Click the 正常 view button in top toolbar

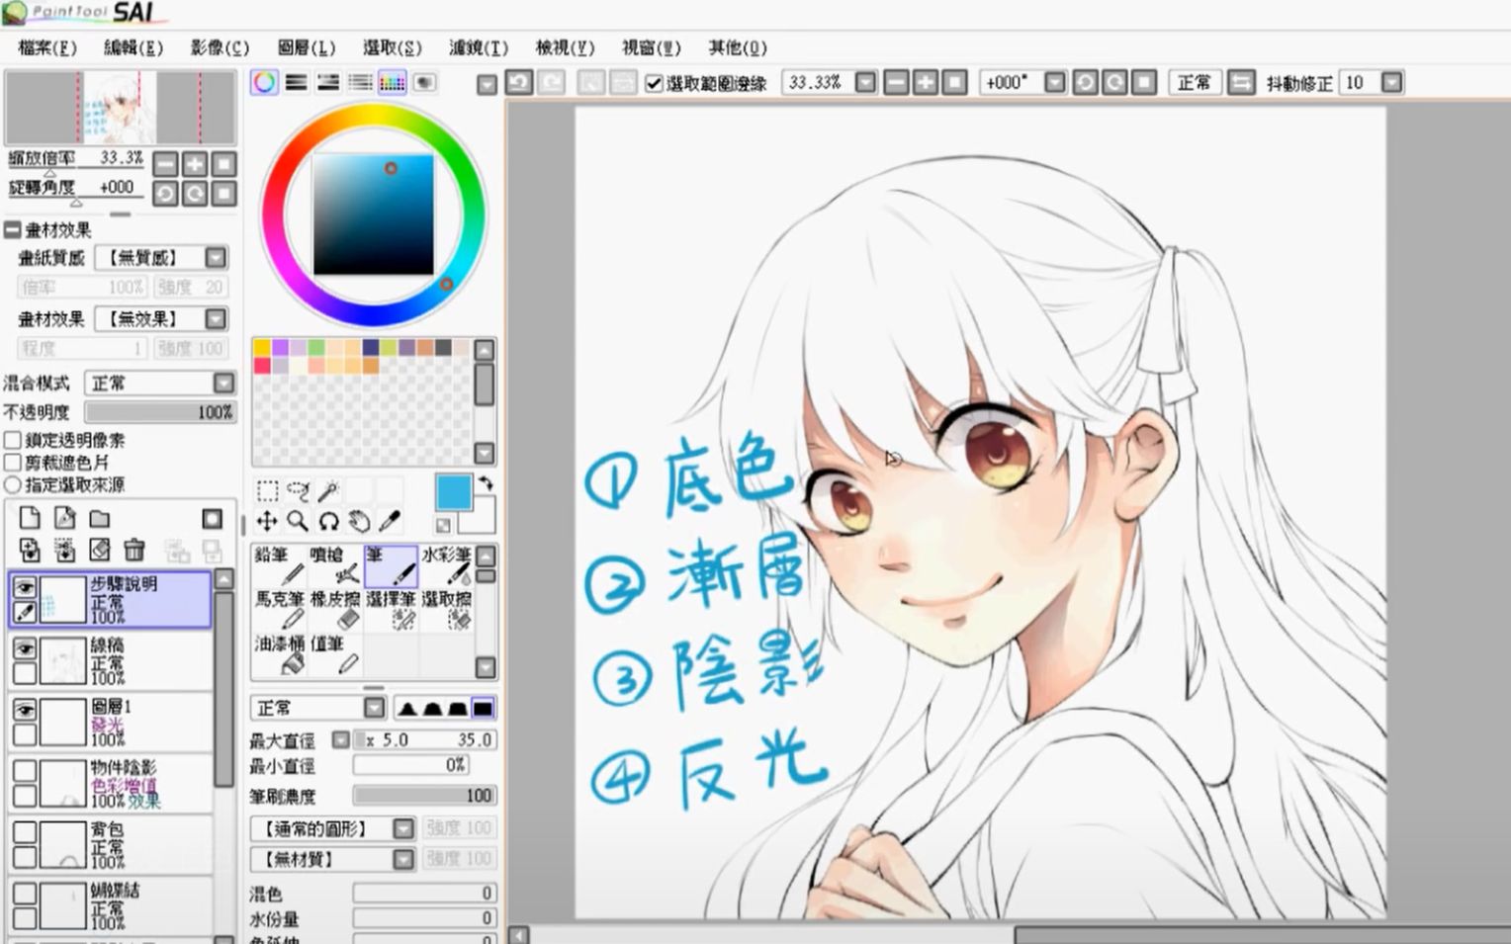pyautogui.click(x=1195, y=82)
